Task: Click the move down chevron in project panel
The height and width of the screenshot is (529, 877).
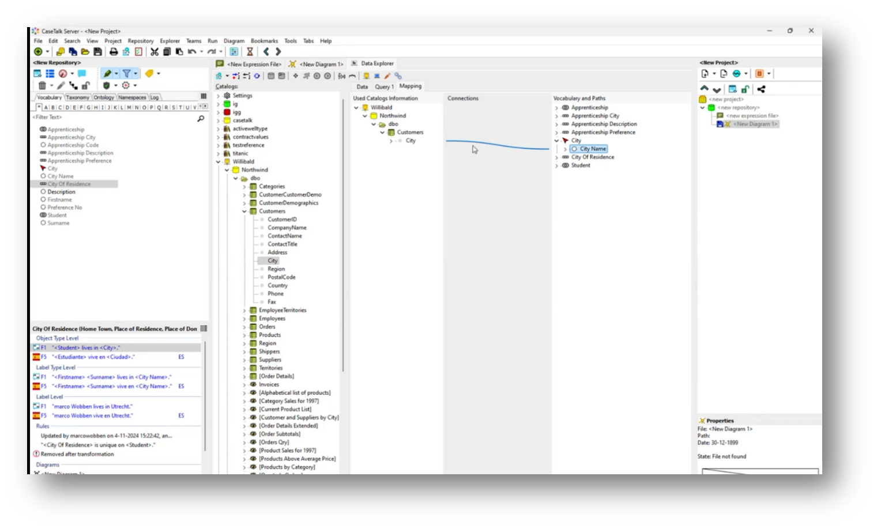Action: pos(717,89)
